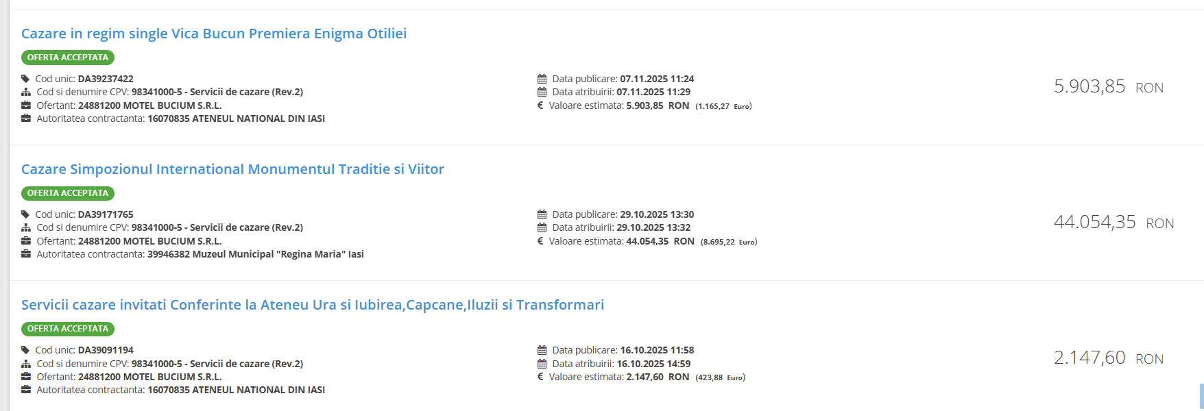Click the euro icon beside 5.903,85 RON estimate
Screen dimensions: 1204x411
pyautogui.click(x=540, y=105)
